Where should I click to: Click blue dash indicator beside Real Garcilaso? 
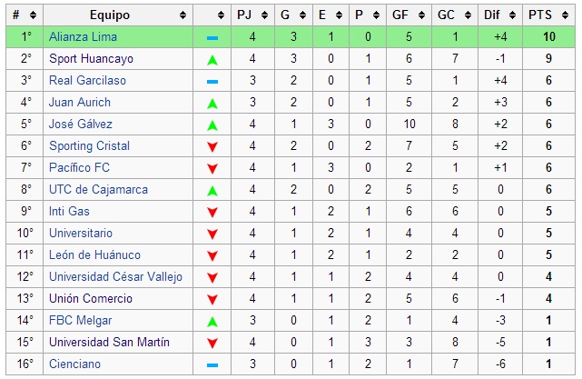(x=212, y=81)
